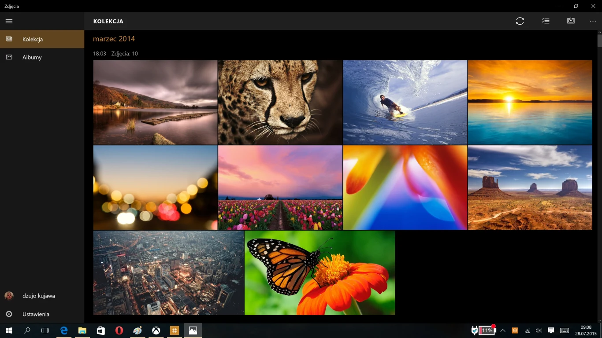Open the surfer in wave photo
The image size is (602, 338).
pyautogui.click(x=405, y=102)
